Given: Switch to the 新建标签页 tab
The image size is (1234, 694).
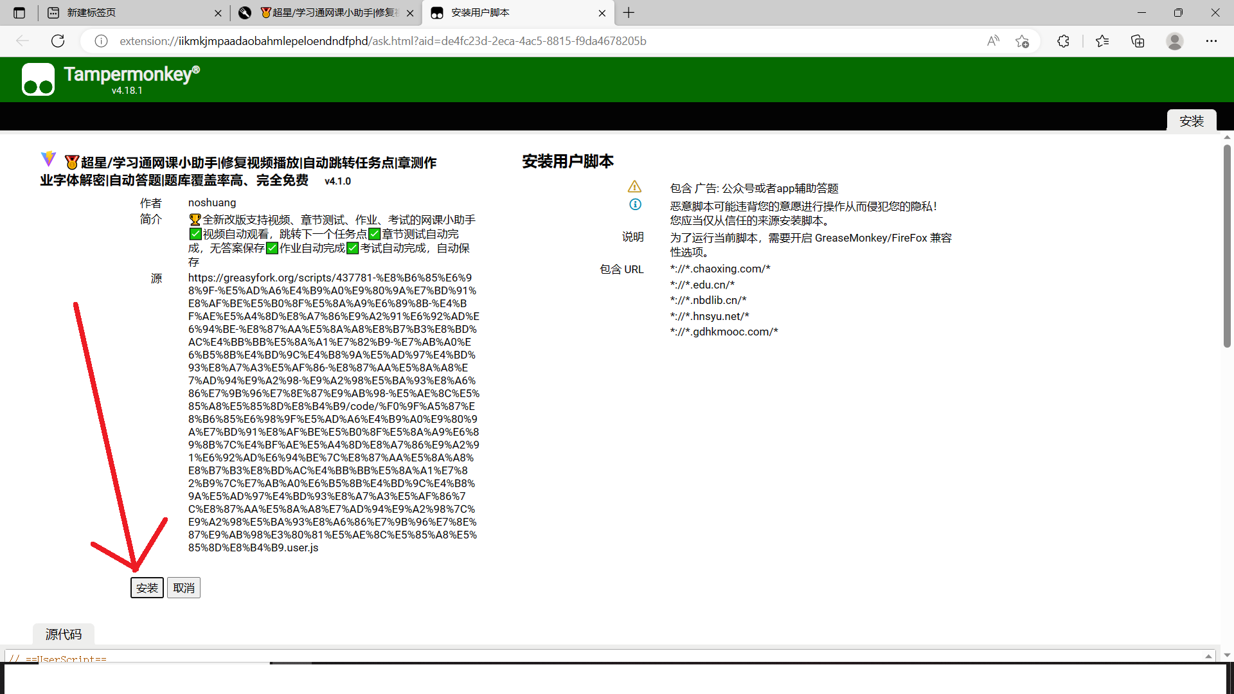Looking at the screenshot, I should coord(134,13).
